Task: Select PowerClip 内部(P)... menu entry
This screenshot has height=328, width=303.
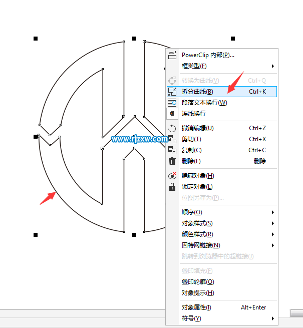Action: coord(222,55)
